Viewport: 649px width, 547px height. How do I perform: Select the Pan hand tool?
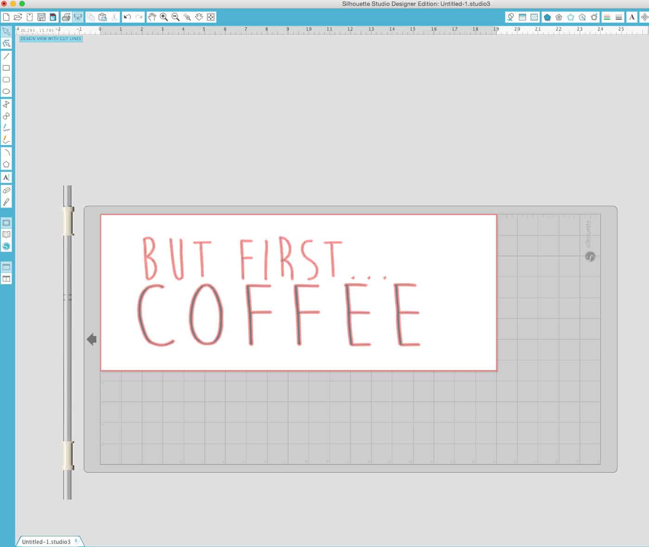pyautogui.click(x=152, y=17)
